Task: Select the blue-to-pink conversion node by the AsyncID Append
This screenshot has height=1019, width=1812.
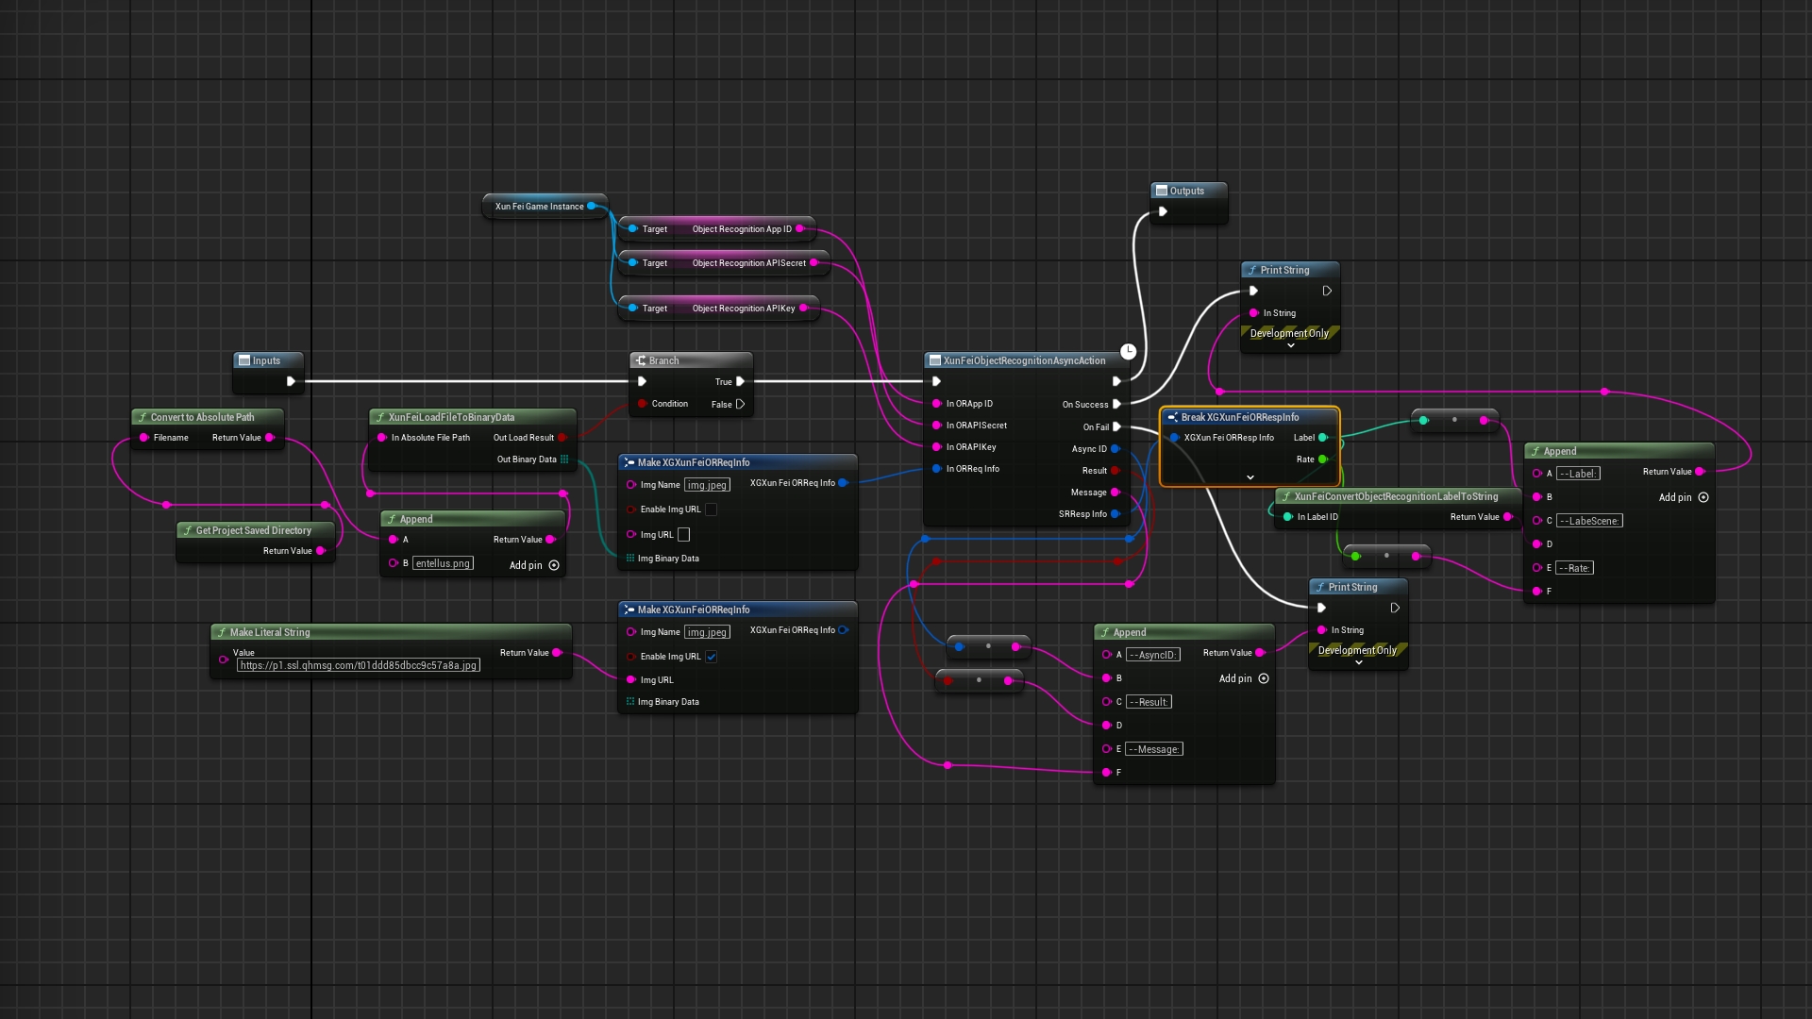Action: [988, 646]
